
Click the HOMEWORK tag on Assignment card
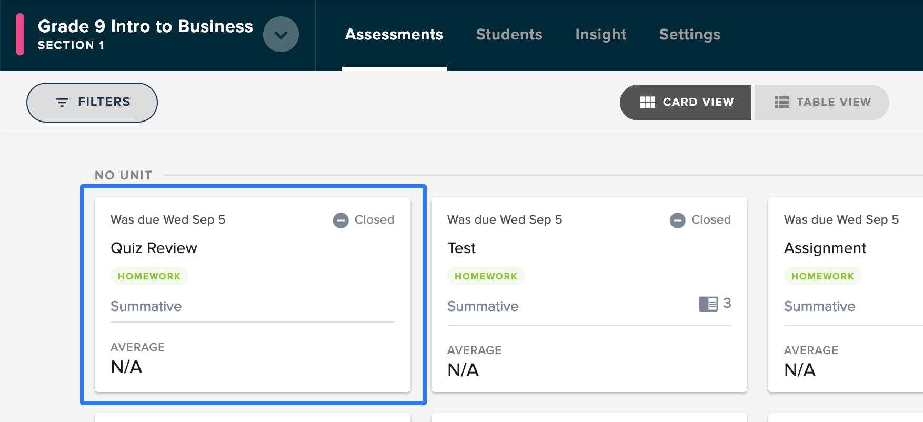(823, 276)
